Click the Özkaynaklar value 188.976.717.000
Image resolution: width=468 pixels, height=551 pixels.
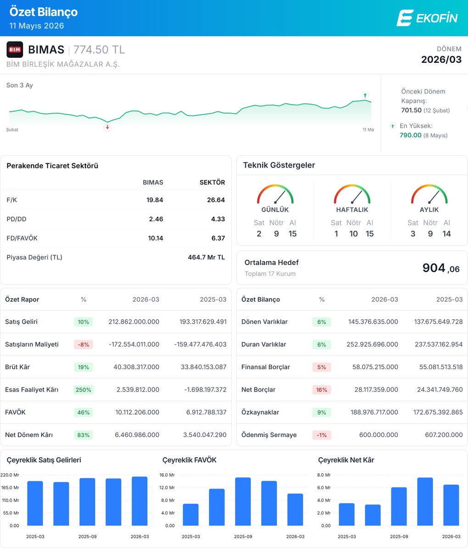(x=373, y=412)
